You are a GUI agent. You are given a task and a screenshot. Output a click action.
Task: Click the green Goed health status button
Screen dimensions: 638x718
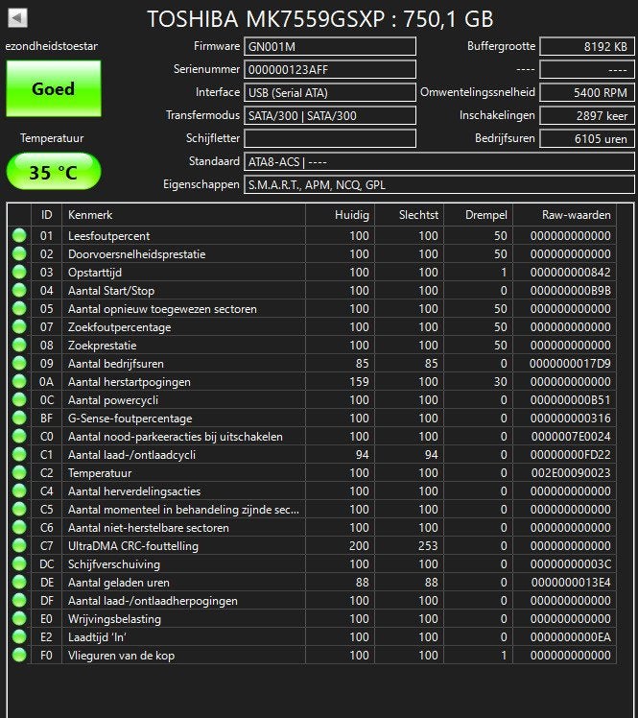pos(54,88)
